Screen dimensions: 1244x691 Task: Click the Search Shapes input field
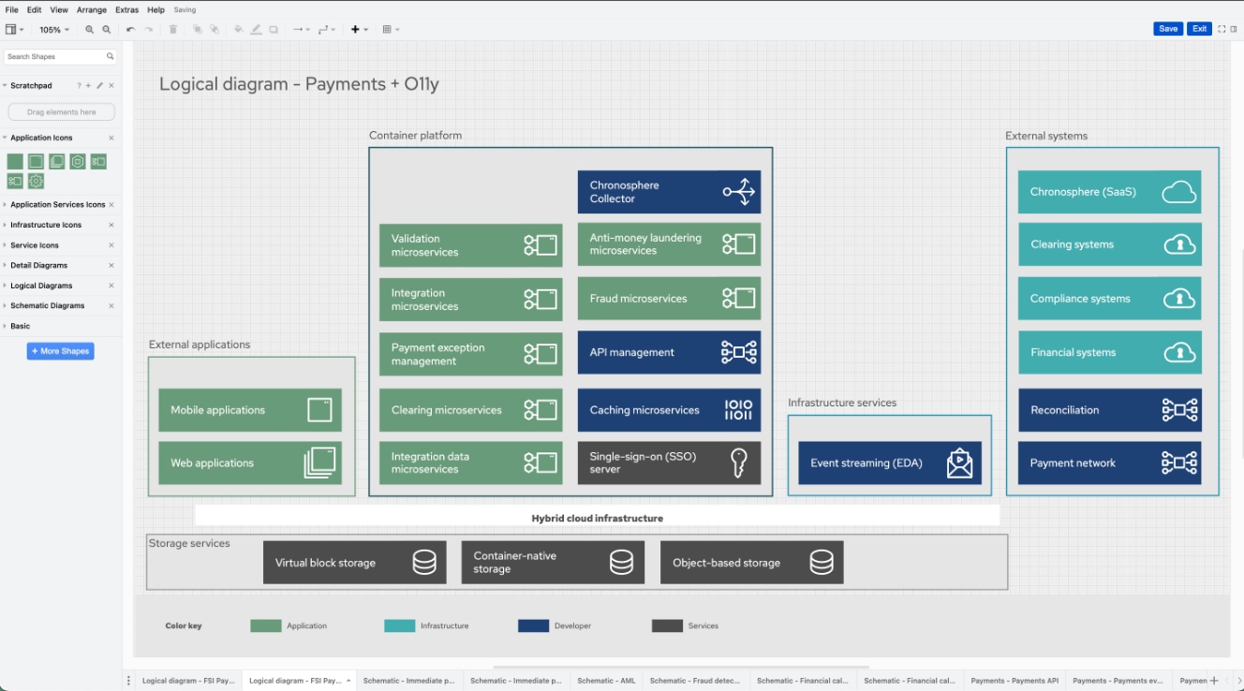coord(52,56)
